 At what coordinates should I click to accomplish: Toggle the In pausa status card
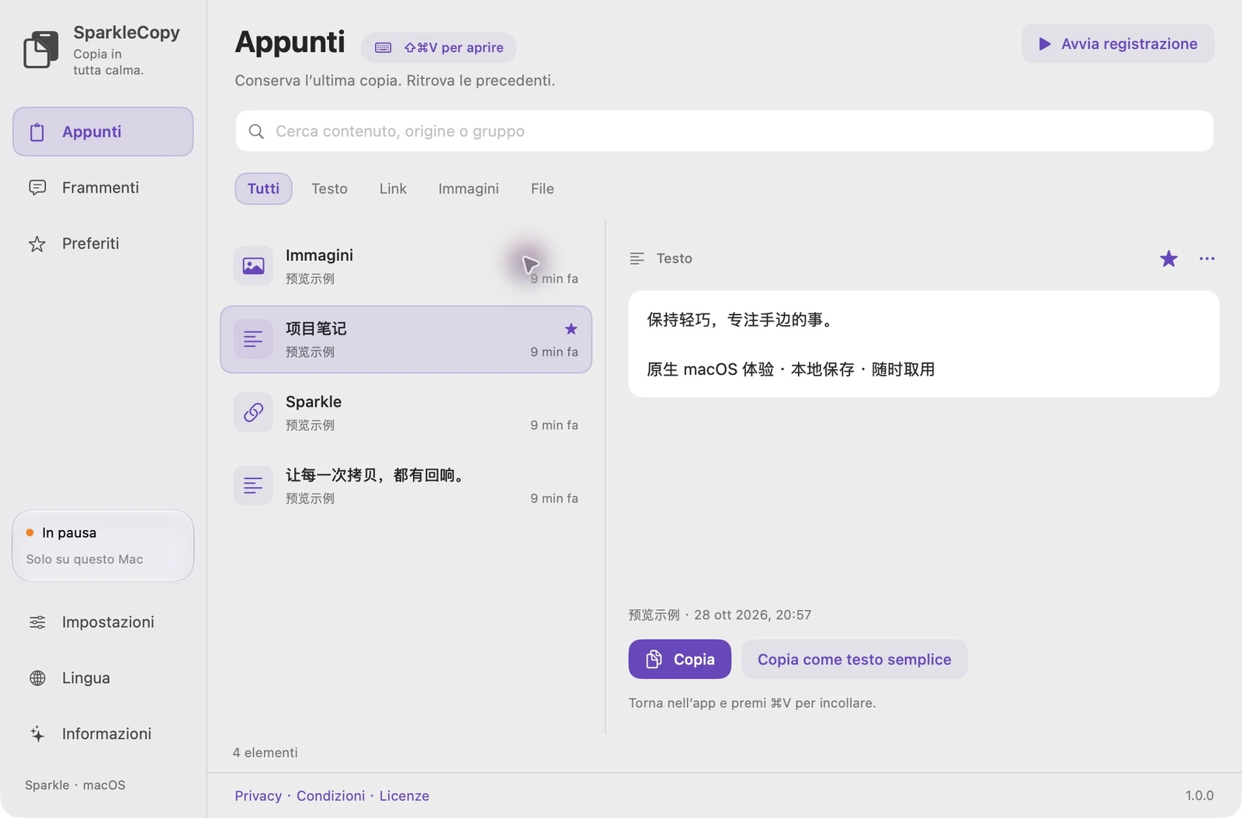tap(103, 546)
